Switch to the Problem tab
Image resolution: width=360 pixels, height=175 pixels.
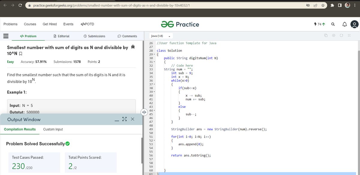tap(28, 36)
